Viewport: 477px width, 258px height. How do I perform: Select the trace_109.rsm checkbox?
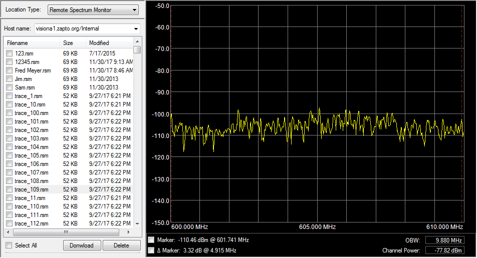tap(9, 189)
